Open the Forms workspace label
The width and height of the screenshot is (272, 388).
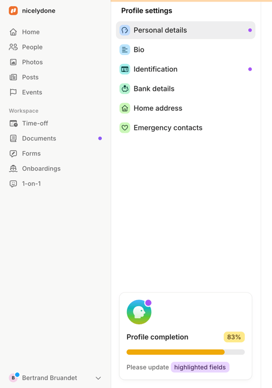tap(31, 154)
